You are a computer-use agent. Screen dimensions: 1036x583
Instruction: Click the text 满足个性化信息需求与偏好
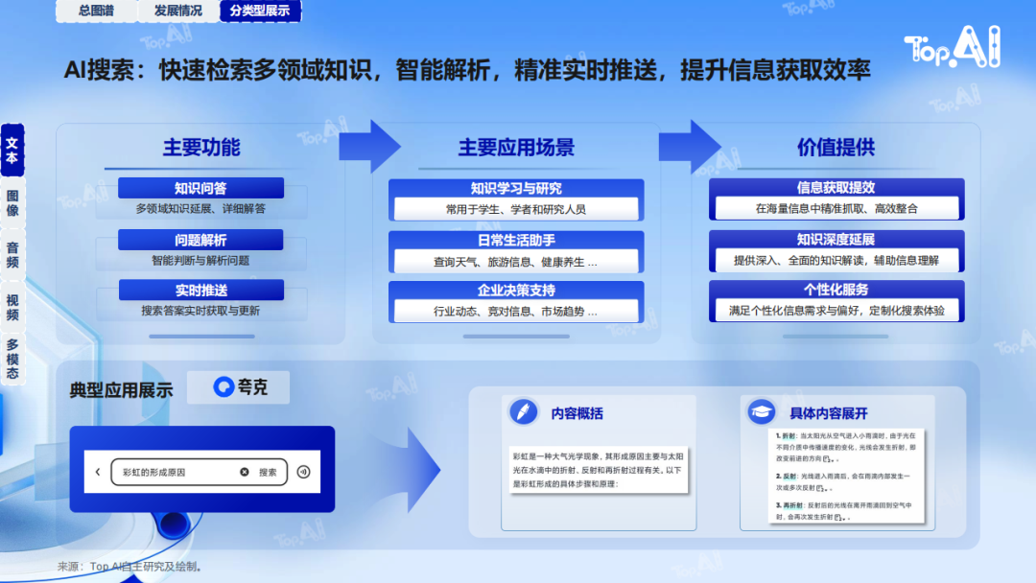click(x=793, y=311)
